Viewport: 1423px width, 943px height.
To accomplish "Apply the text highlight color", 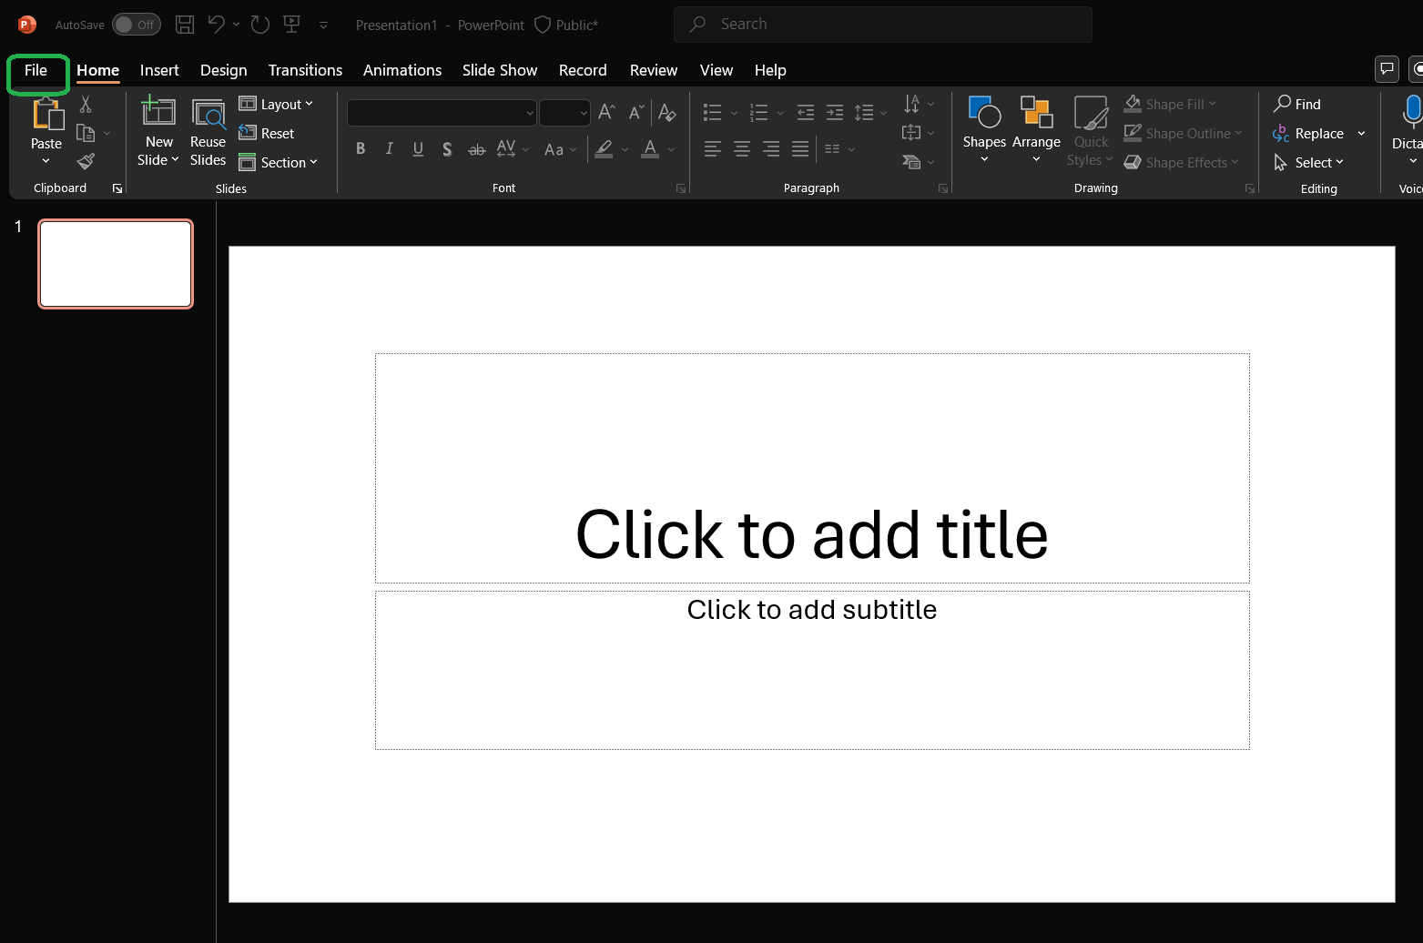I will tap(604, 148).
